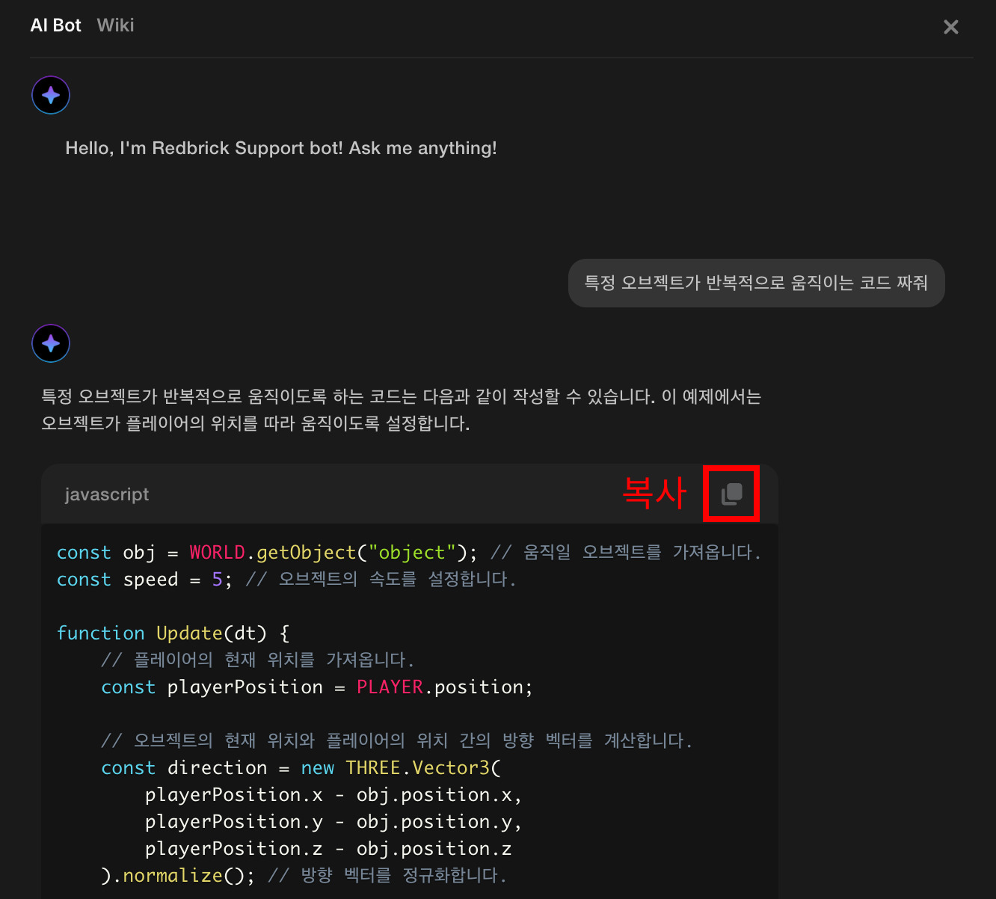Open the Wiki tab
996x899 pixels.
click(115, 25)
